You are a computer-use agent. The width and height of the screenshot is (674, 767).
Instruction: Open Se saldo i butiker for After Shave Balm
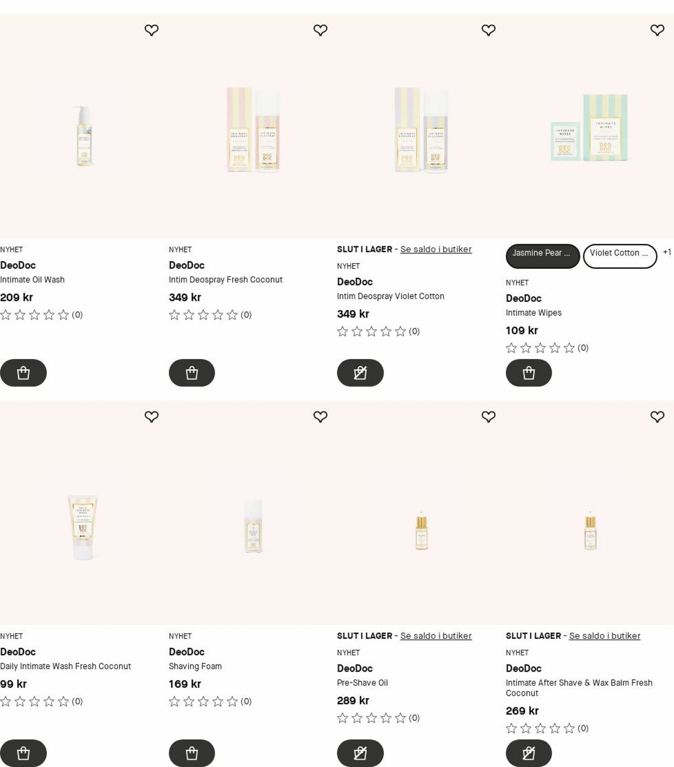click(604, 636)
